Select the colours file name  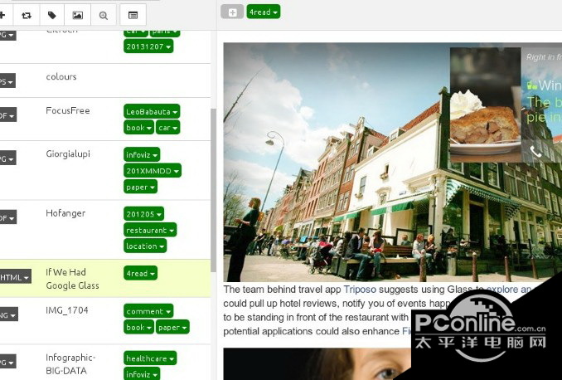point(61,76)
